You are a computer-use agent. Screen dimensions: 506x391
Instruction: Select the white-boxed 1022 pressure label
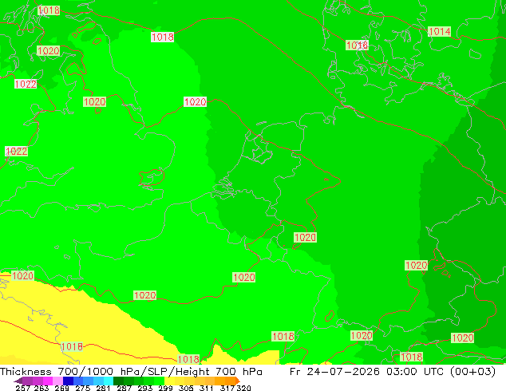click(x=26, y=85)
